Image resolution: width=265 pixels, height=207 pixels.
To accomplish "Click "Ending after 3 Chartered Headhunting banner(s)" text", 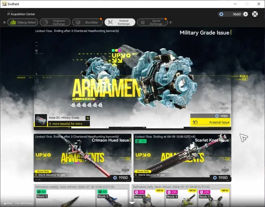I will [x=86, y=31].
